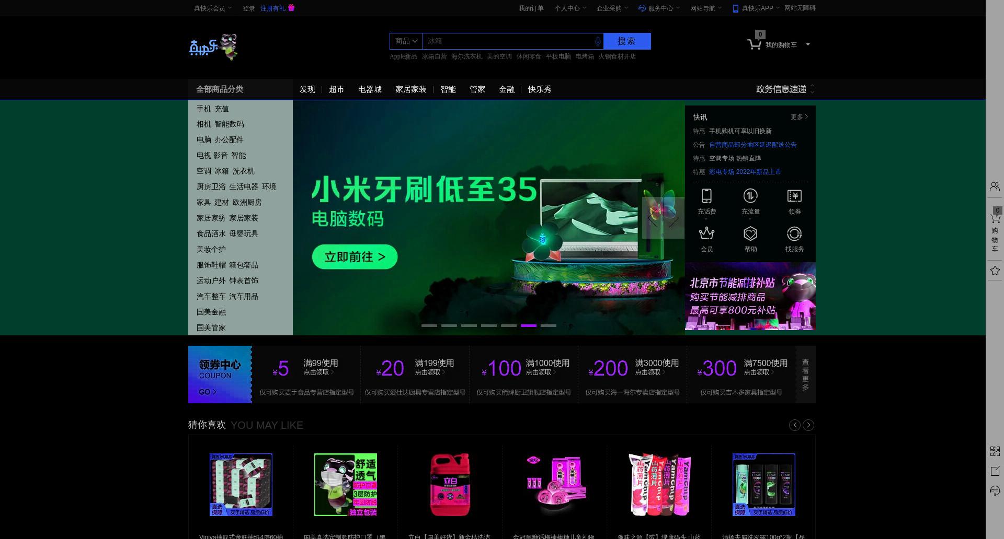The image size is (1004, 539).
Task: Click the 网站无障碍 link
Action: [x=800, y=8]
